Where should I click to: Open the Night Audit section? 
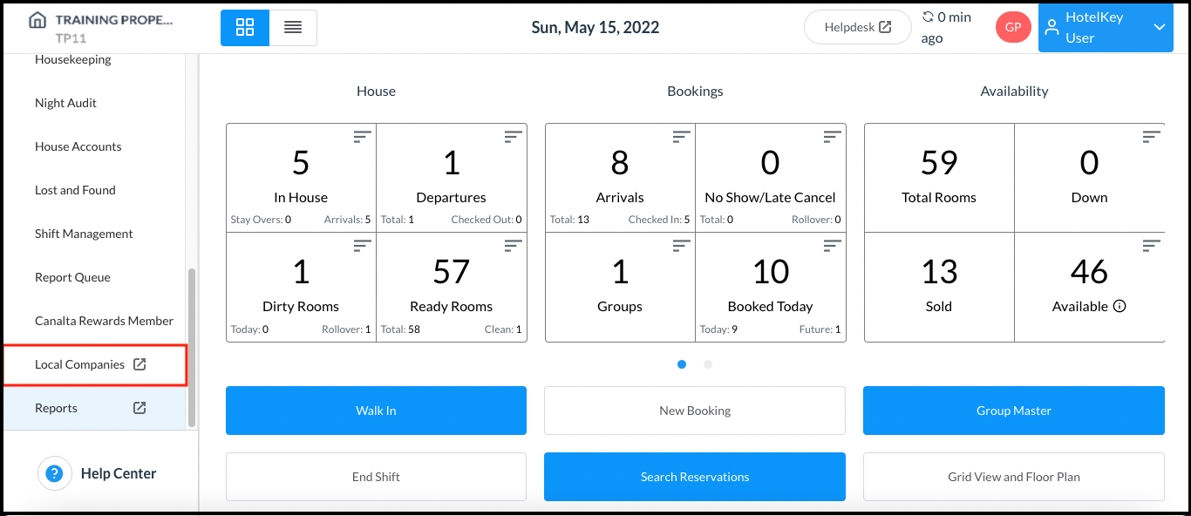[65, 102]
